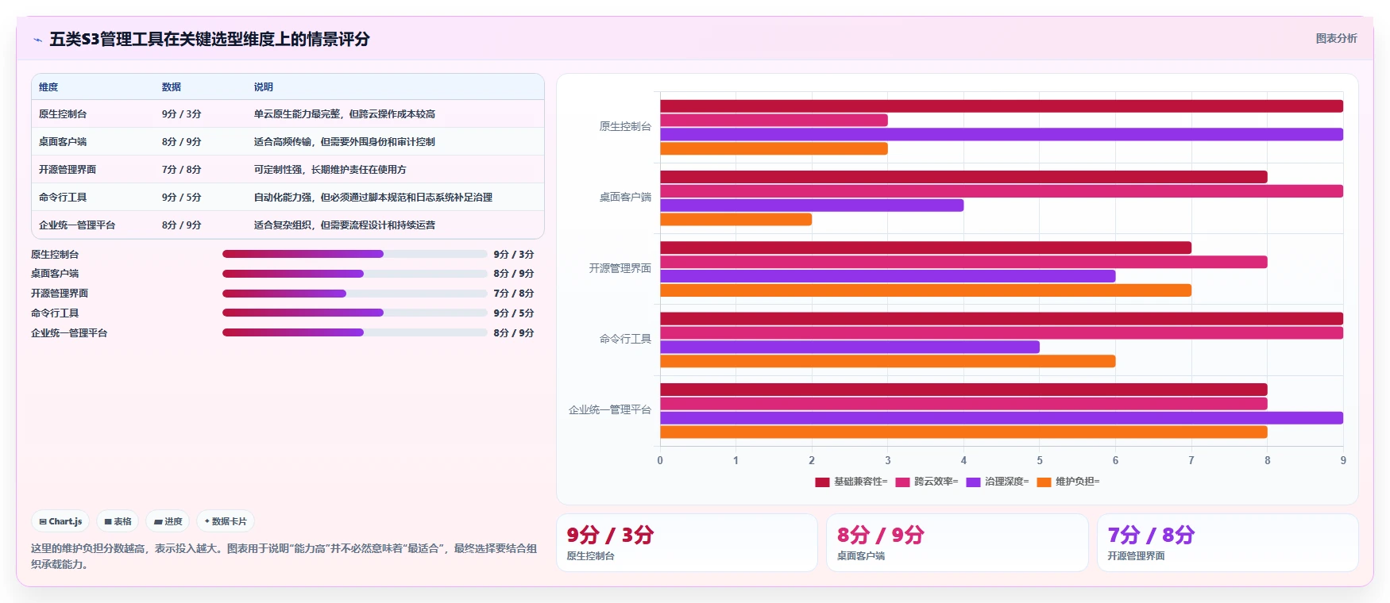This screenshot has height=603, width=1390.
Task: Toggle the 基础兼容性 legend swatch
Action: point(822,482)
